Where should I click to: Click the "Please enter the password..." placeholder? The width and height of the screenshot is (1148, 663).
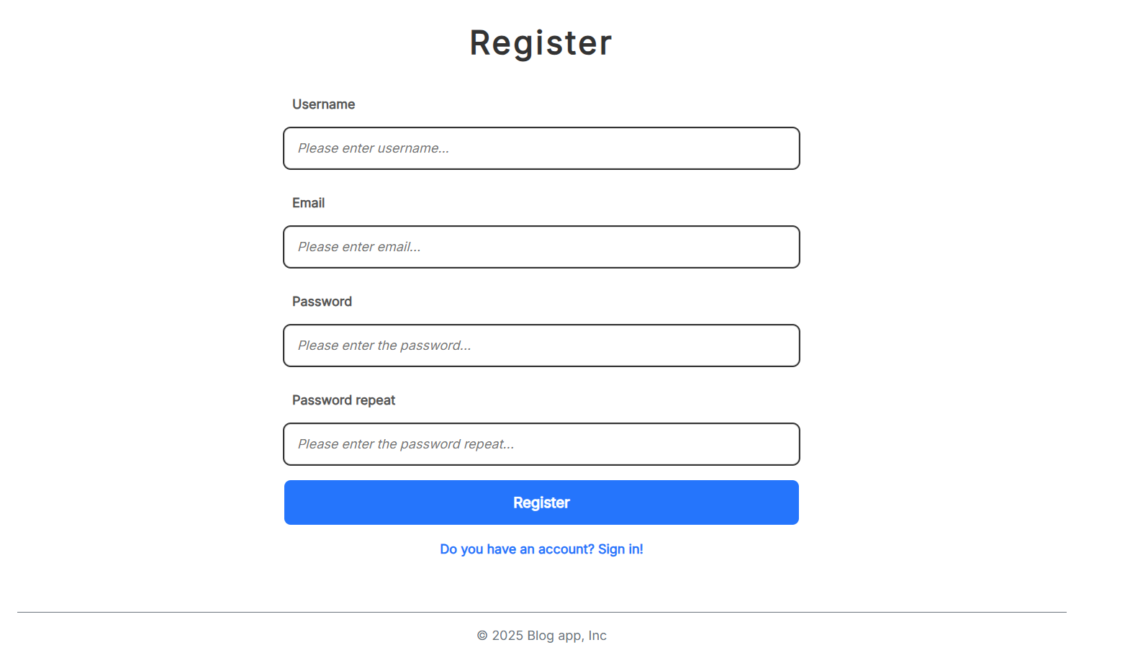tap(384, 346)
